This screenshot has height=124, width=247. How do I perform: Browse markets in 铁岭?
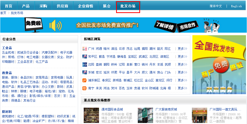pos(114,65)
